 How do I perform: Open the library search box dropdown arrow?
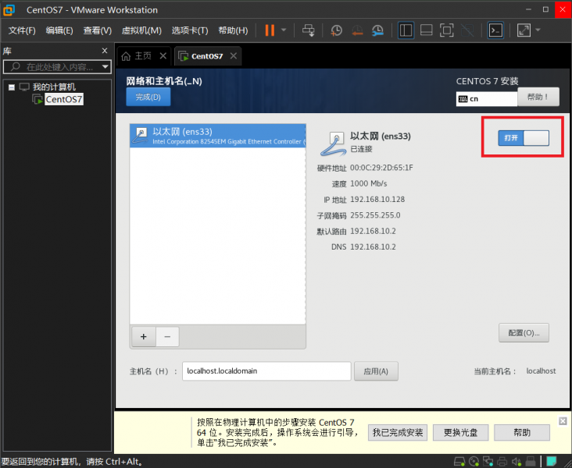[105, 67]
